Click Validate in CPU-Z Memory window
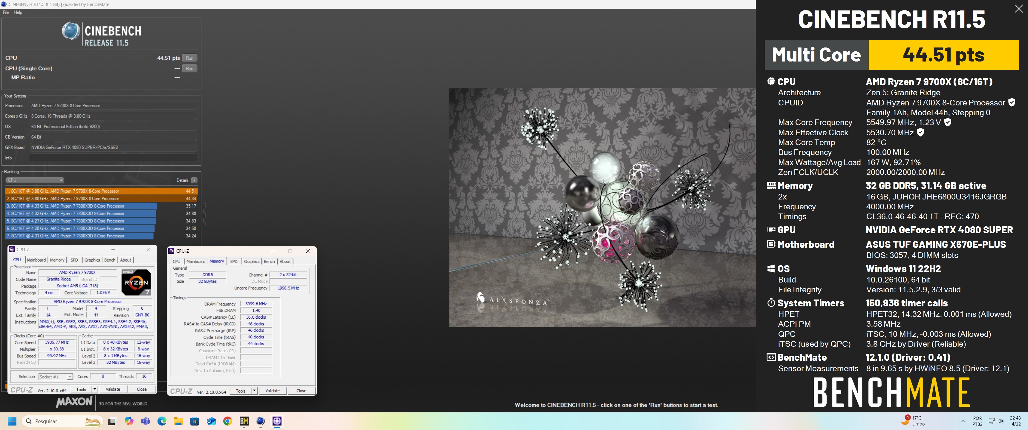1028x430 pixels. point(273,391)
